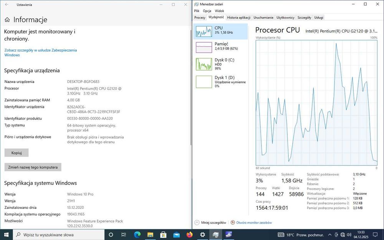The height and width of the screenshot is (240, 384).
Task: Click the Task Manager taskbar icon
Action: tap(215, 235)
